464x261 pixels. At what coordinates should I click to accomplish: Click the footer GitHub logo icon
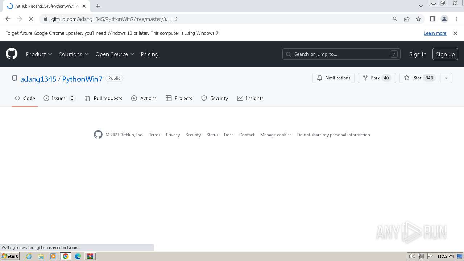click(x=98, y=134)
